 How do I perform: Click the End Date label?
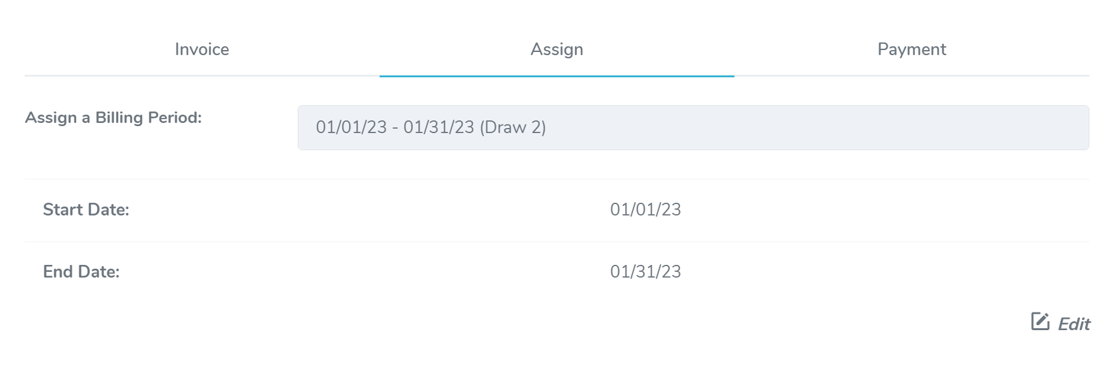tap(81, 272)
